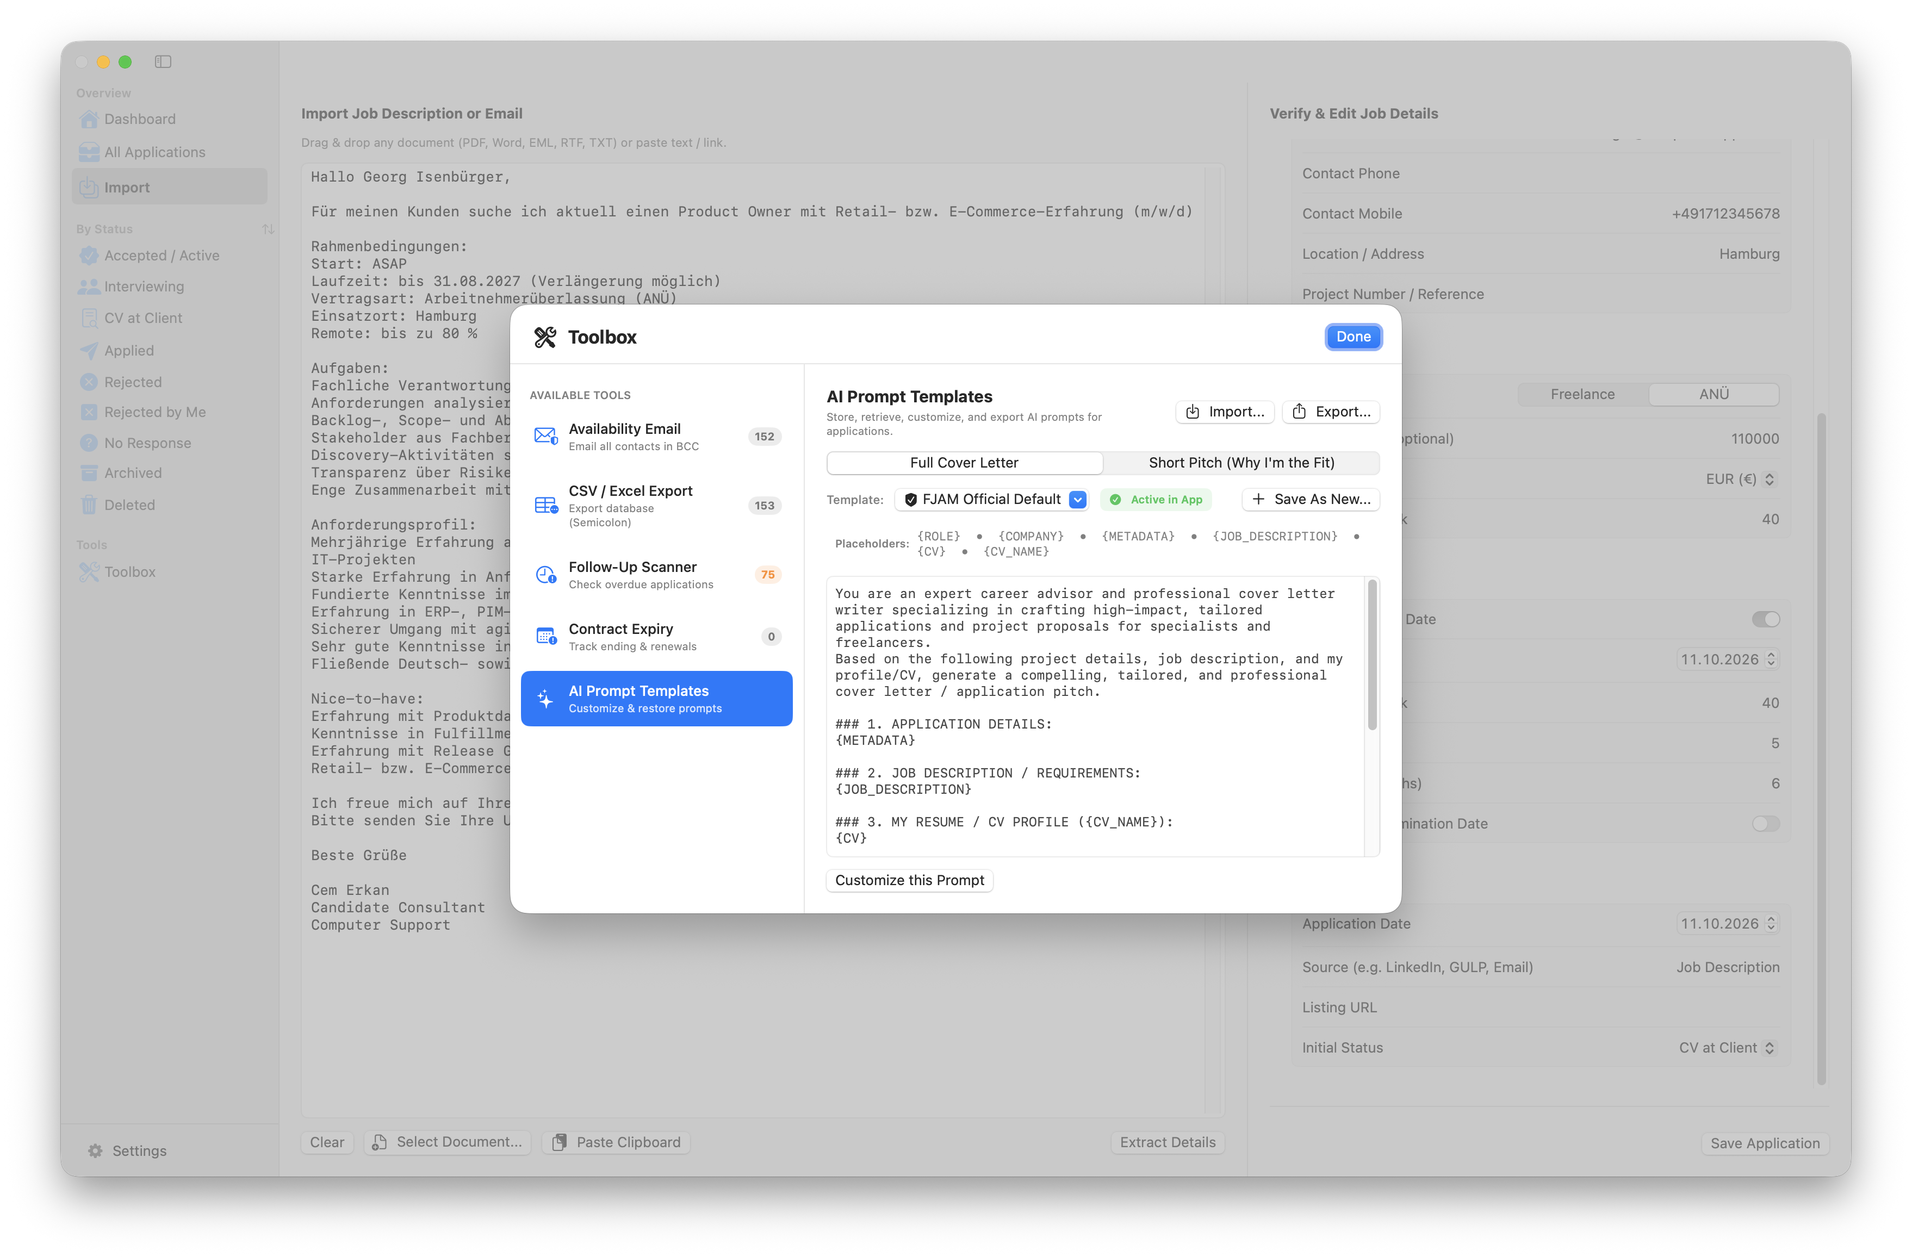Open the Follow-Up Scanner tool
The width and height of the screenshot is (1912, 1257).
656,574
